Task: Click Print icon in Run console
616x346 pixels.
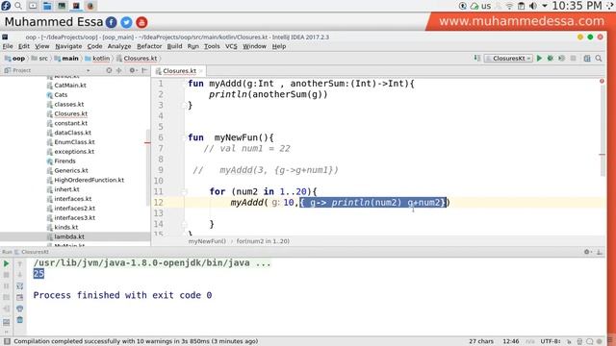Action: pos(19,309)
